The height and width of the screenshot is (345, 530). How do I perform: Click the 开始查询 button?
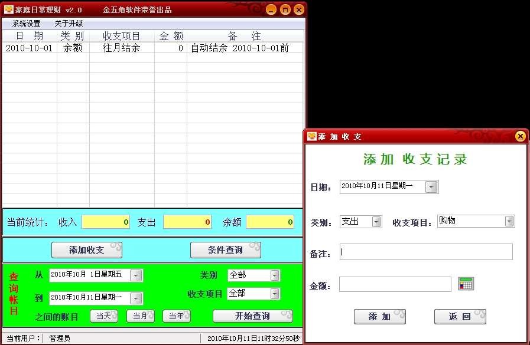pyautogui.click(x=252, y=316)
